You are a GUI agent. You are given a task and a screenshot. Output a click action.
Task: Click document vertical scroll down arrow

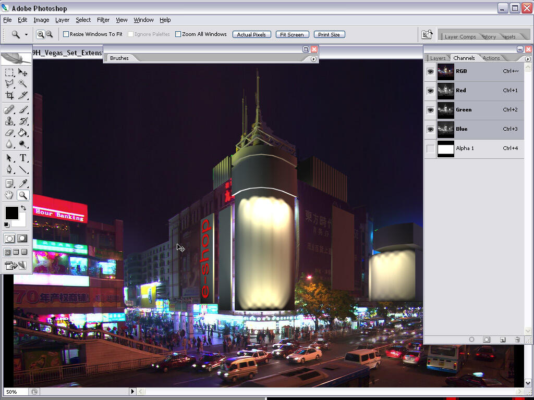[528, 383]
